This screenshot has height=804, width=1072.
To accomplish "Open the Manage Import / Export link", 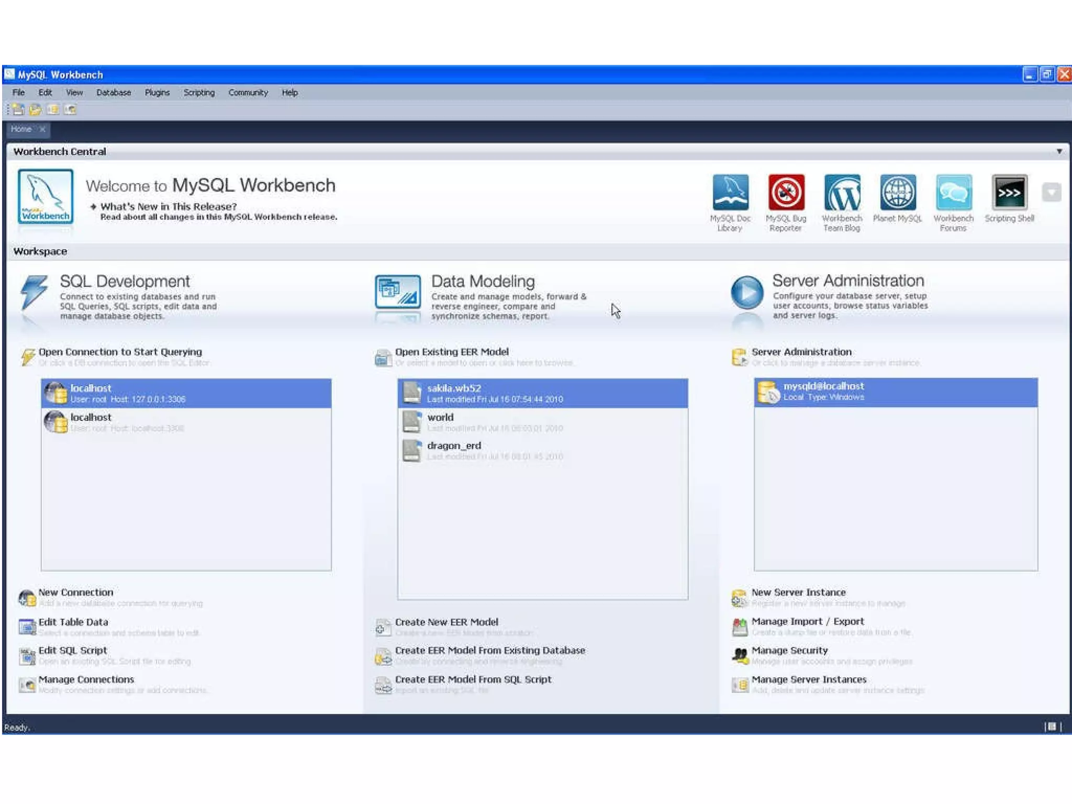I will point(808,621).
